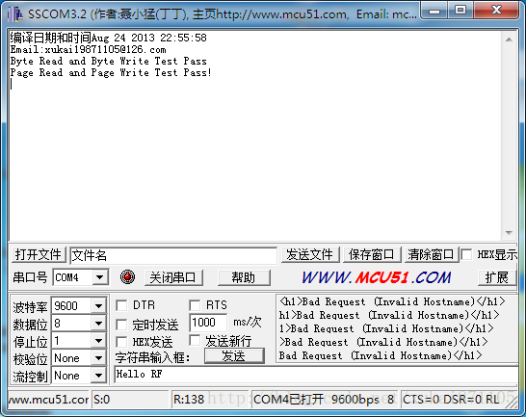Enable the 发送新行 checkbox
This screenshot has height=417, width=526.
coord(195,340)
